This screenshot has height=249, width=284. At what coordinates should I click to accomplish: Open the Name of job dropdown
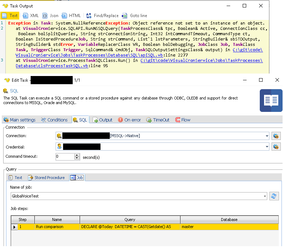point(265,196)
